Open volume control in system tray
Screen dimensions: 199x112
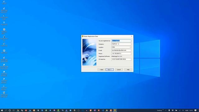coord(183,110)
